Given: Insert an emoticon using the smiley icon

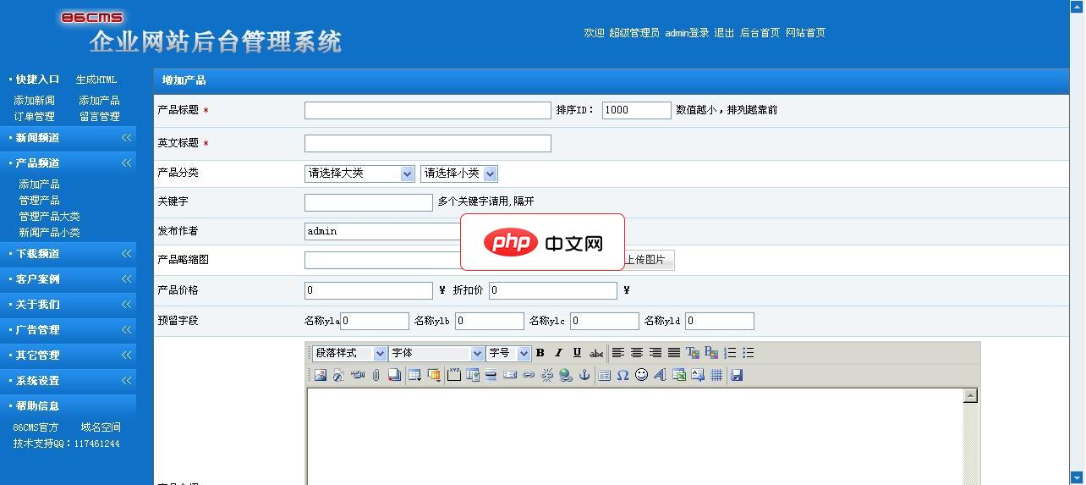Looking at the screenshot, I should (x=641, y=375).
